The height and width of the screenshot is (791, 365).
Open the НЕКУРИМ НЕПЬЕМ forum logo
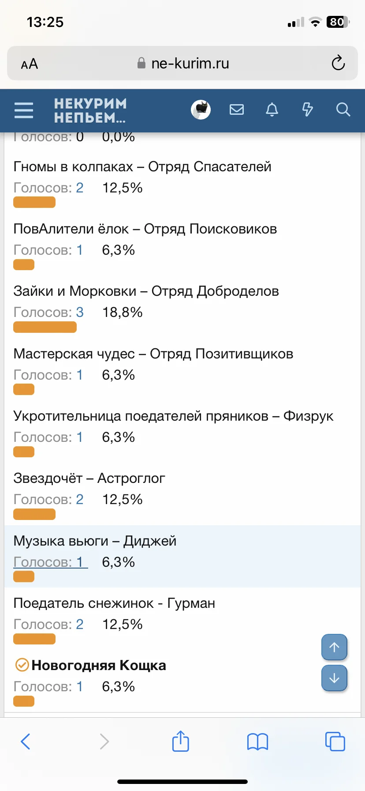click(x=90, y=110)
